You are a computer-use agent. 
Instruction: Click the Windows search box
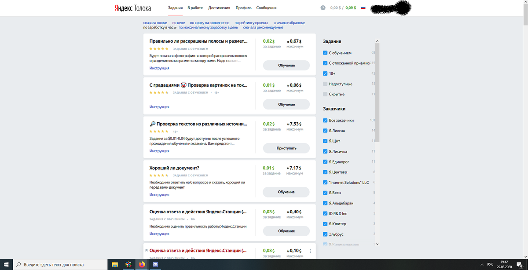tap(60, 264)
